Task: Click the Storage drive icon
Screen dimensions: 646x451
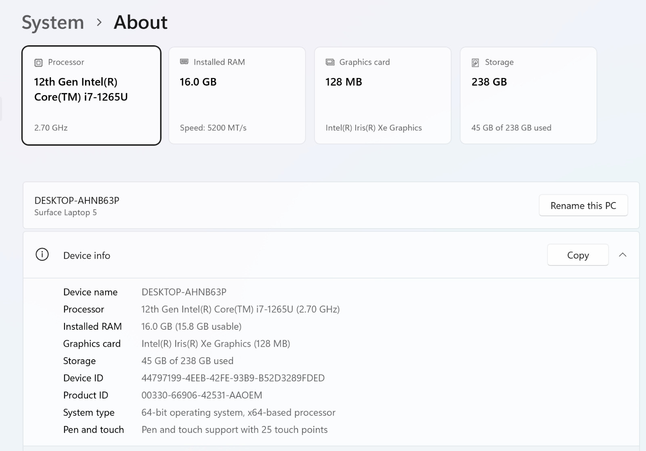Action: pyautogui.click(x=475, y=63)
